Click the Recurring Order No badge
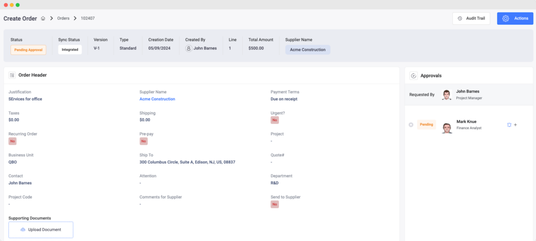 [x=13, y=141]
